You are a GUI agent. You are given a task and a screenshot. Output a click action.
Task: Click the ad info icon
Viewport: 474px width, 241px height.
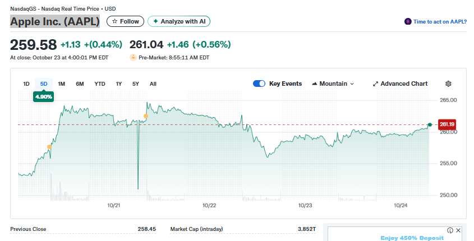click(450, 230)
